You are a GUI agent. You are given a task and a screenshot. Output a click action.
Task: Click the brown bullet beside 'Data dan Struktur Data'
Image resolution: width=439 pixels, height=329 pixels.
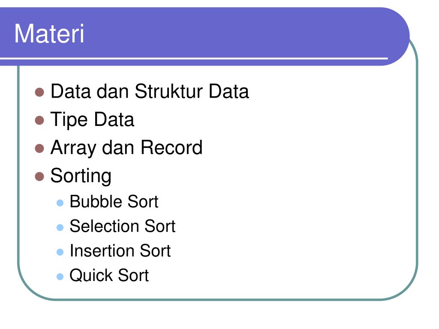coord(39,93)
